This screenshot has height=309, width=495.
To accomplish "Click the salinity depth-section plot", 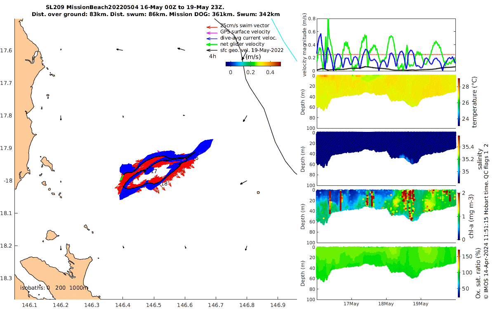I will (x=386, y=158).
